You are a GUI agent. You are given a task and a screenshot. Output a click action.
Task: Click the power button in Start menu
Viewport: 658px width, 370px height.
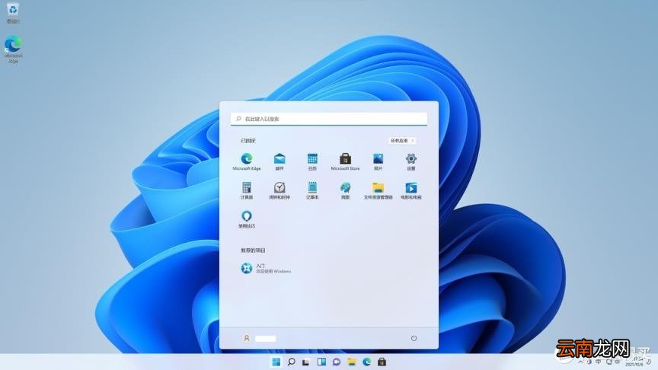(x=414, y=338)
